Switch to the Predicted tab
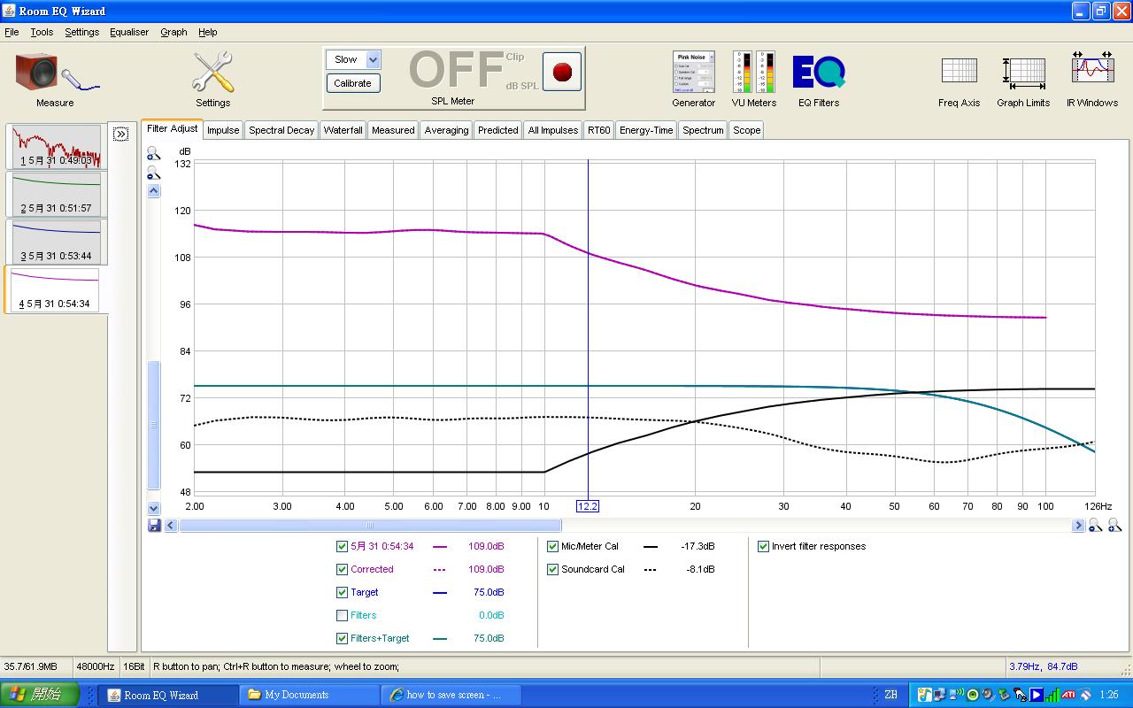Viewport: 1133px width, 708px height. [497, 130]
